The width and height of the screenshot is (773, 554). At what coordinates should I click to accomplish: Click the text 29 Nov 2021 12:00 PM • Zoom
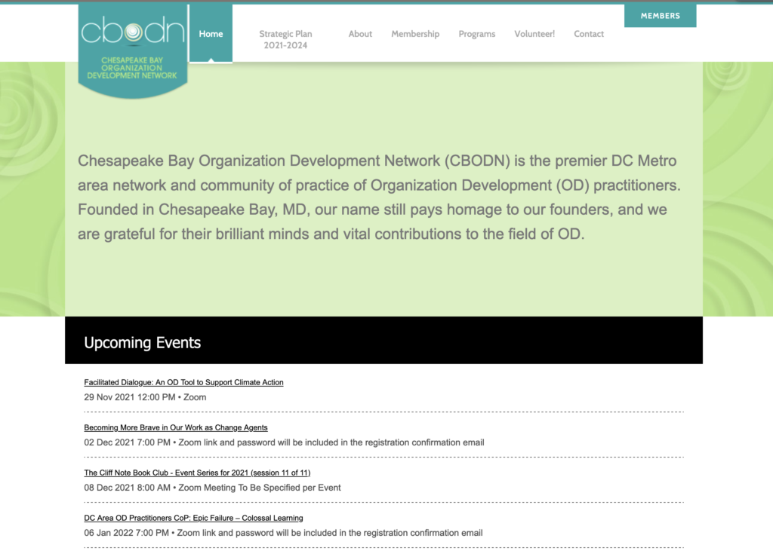(145, 397)
